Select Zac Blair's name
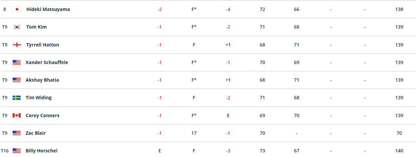Screen dimensions: 416x157 tap(36, 133)
